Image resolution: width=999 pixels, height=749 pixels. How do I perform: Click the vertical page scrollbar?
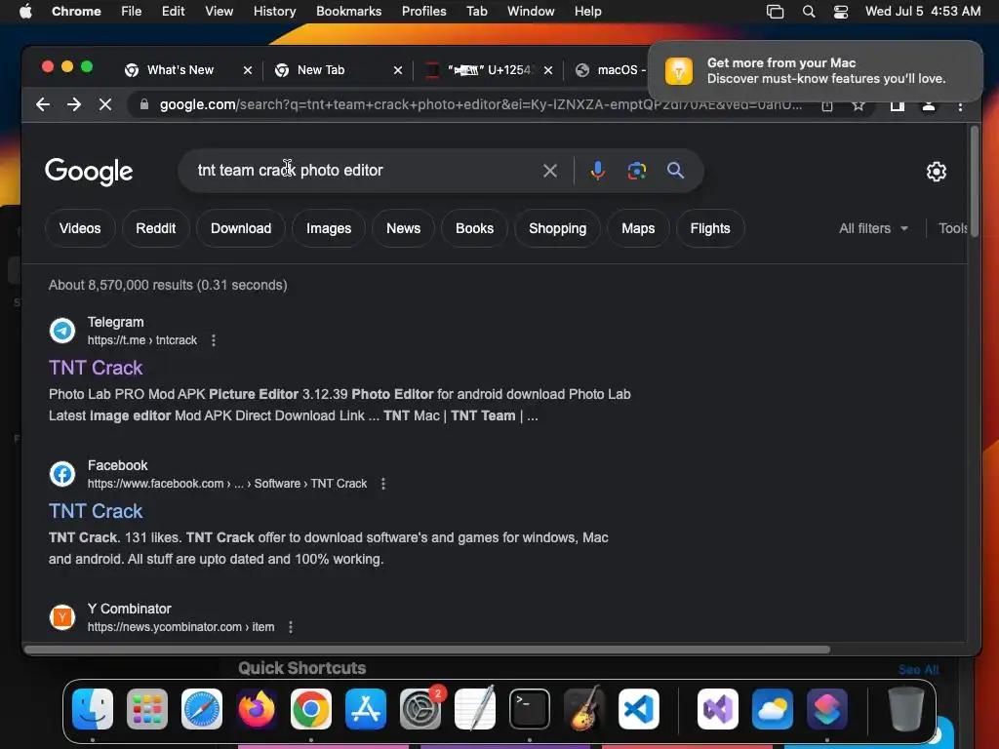coord(975,181)
